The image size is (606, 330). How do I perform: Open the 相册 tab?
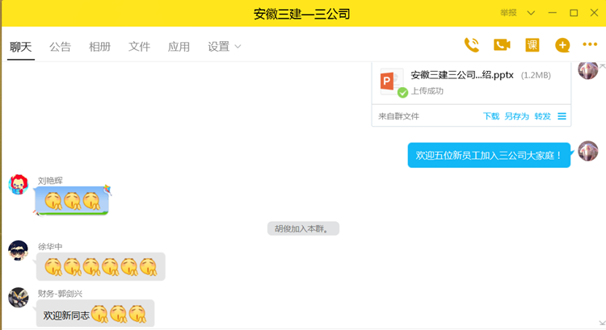99,47
